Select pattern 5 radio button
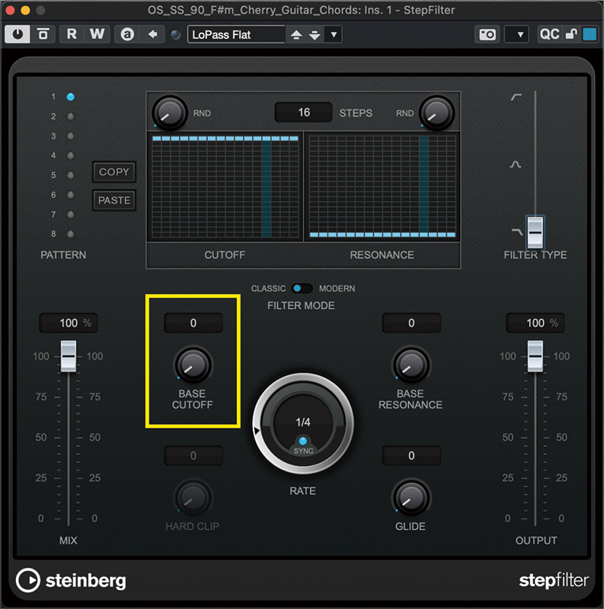604x609 pixels. [70, 175]
